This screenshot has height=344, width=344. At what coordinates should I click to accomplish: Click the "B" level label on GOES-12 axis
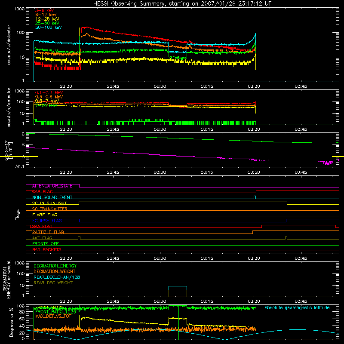pyautogui.click(x=23, y=144)
